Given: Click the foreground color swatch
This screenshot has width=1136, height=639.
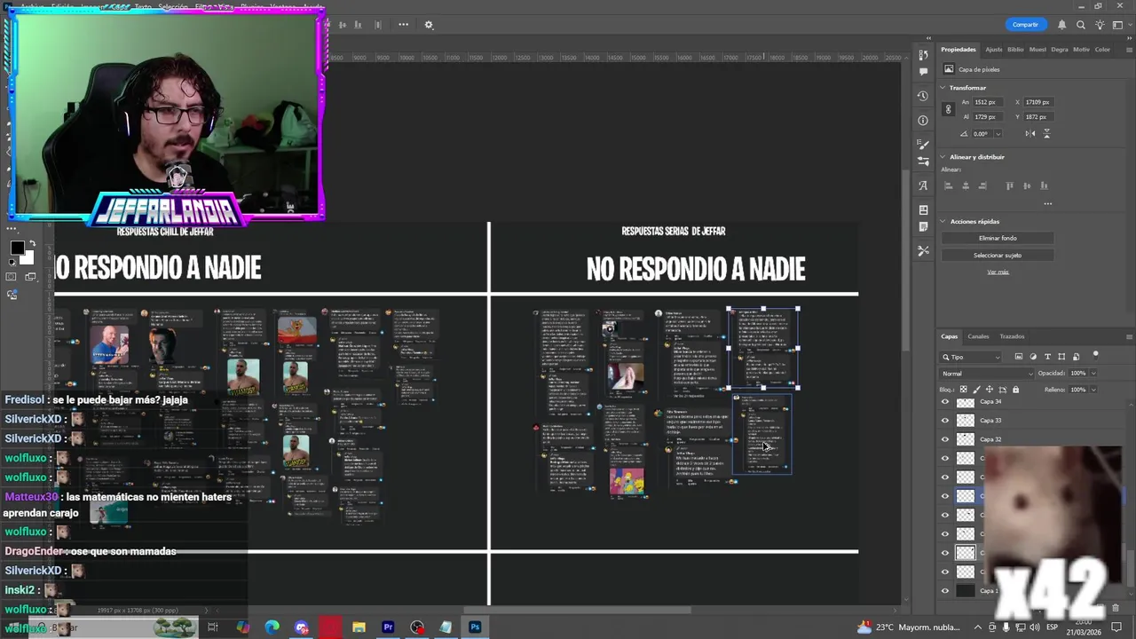Looking at the screenshot, I should click(x=17, y=248).
